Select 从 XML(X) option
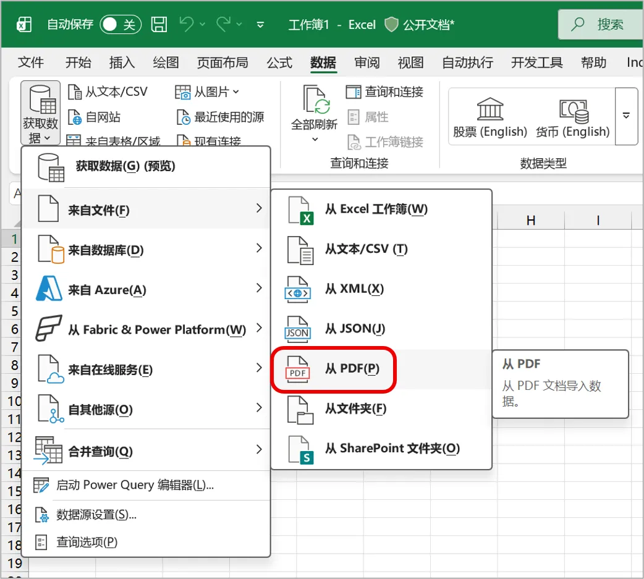Image resolution: width=644 pixels, height=579 pixels. click(381, 289)
